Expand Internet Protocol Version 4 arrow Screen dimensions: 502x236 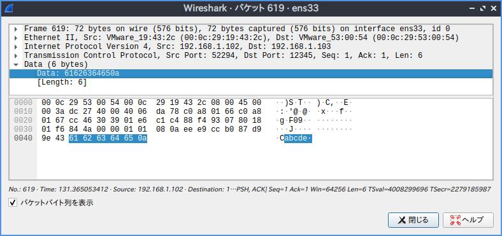click(16, 47)
